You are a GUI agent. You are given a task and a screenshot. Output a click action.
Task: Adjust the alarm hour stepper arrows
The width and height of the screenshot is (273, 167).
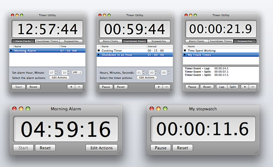coord(56,72)
